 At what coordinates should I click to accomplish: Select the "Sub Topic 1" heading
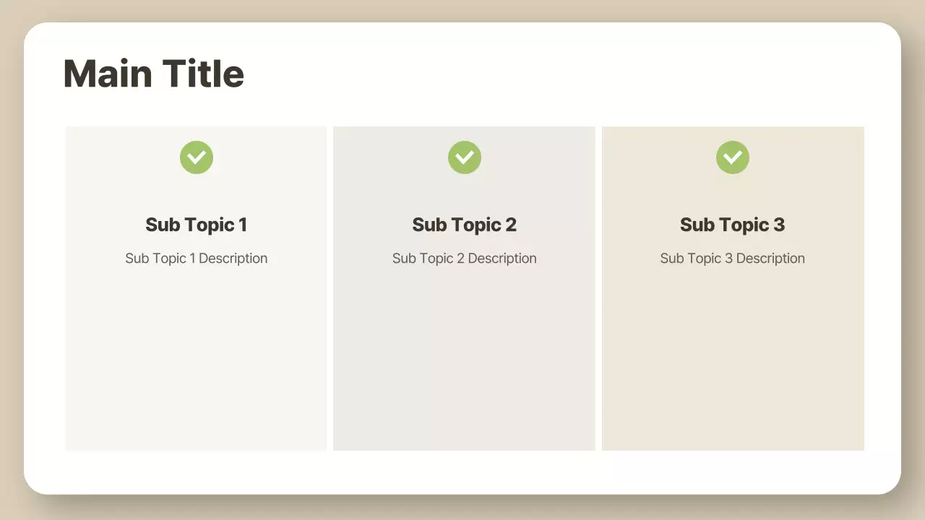[x=197, y=225]
